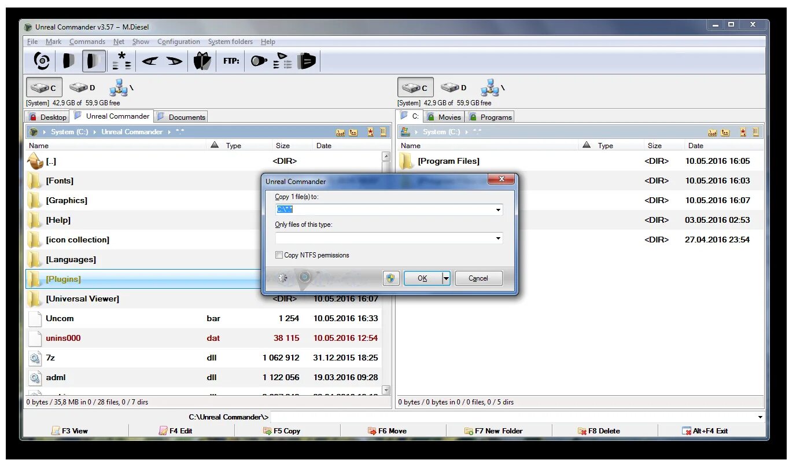Open the Mark menu
The width and height of the screenshot is (789, 460).
click(53, 42)
